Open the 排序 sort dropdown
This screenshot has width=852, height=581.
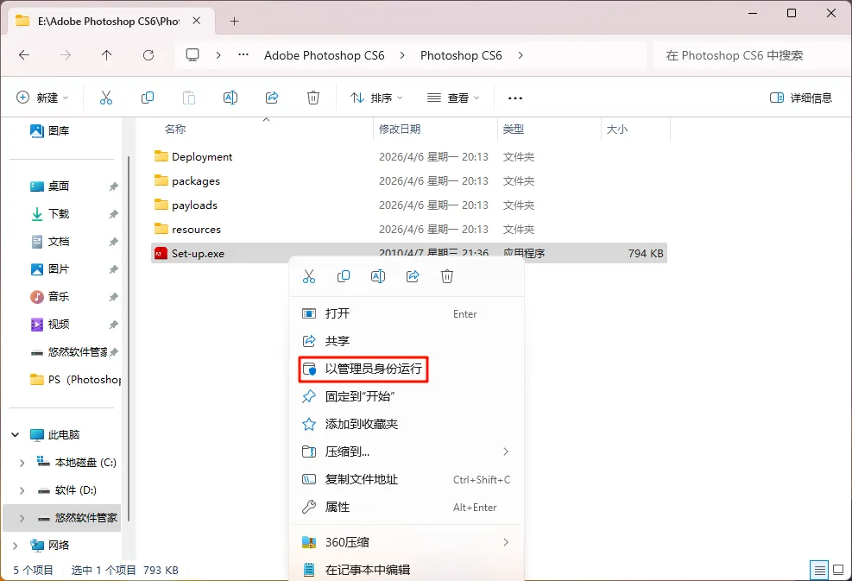click(376, 98)
